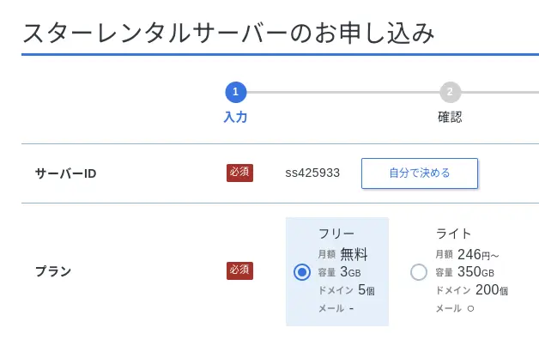Click the サーバーID field label
This screenshot has height=340, width=539.
pyautogui.click(x=65, y=173)
